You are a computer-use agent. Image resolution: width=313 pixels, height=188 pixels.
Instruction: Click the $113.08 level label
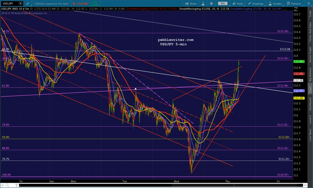click(x=285, y=49)
